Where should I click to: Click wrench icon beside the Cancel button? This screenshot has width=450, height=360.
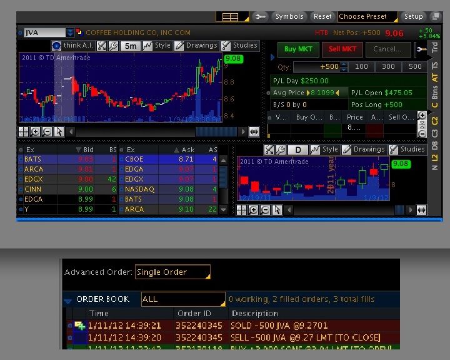point(421,49)
